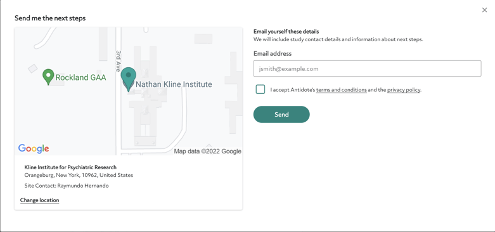Click the Email address field label
The image size is (495, 232).
pos(273,54)
